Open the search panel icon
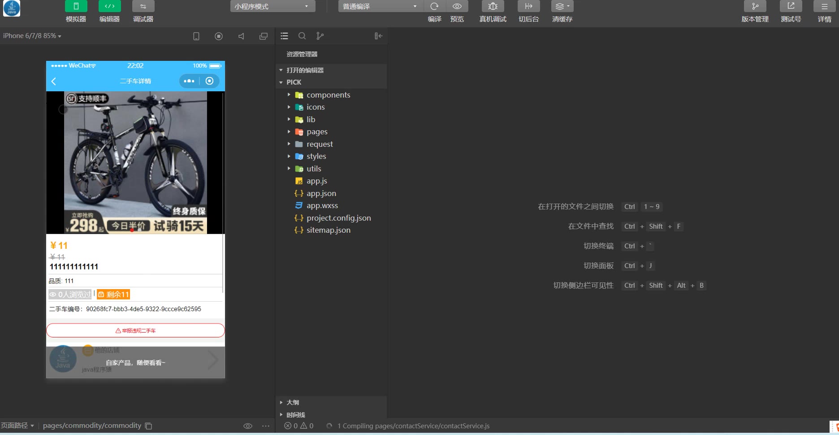 (302, 36)
